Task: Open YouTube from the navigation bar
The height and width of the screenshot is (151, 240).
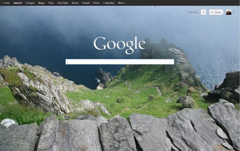Action: [x=63, y=3]
